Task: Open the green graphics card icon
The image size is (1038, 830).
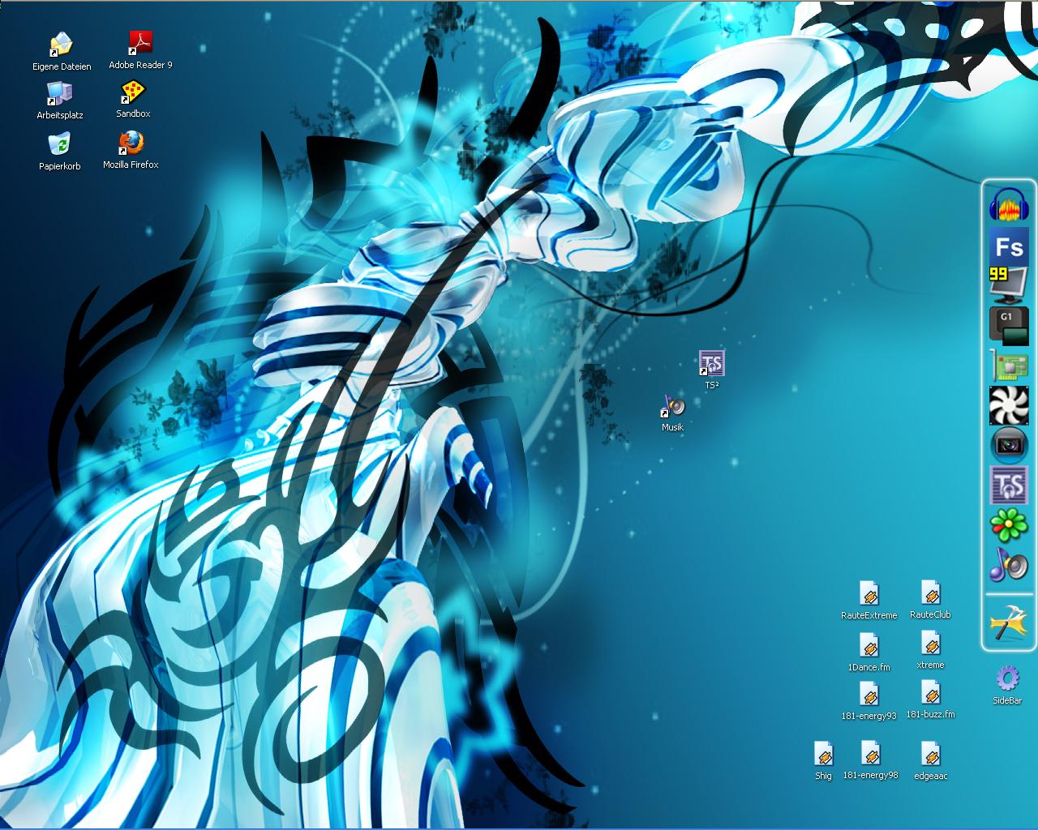Action: pos(1009,366)
